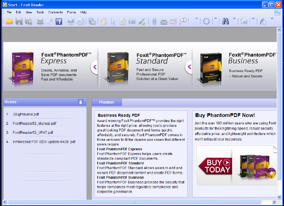Select the Phantom tab

(x=107, y=102)
